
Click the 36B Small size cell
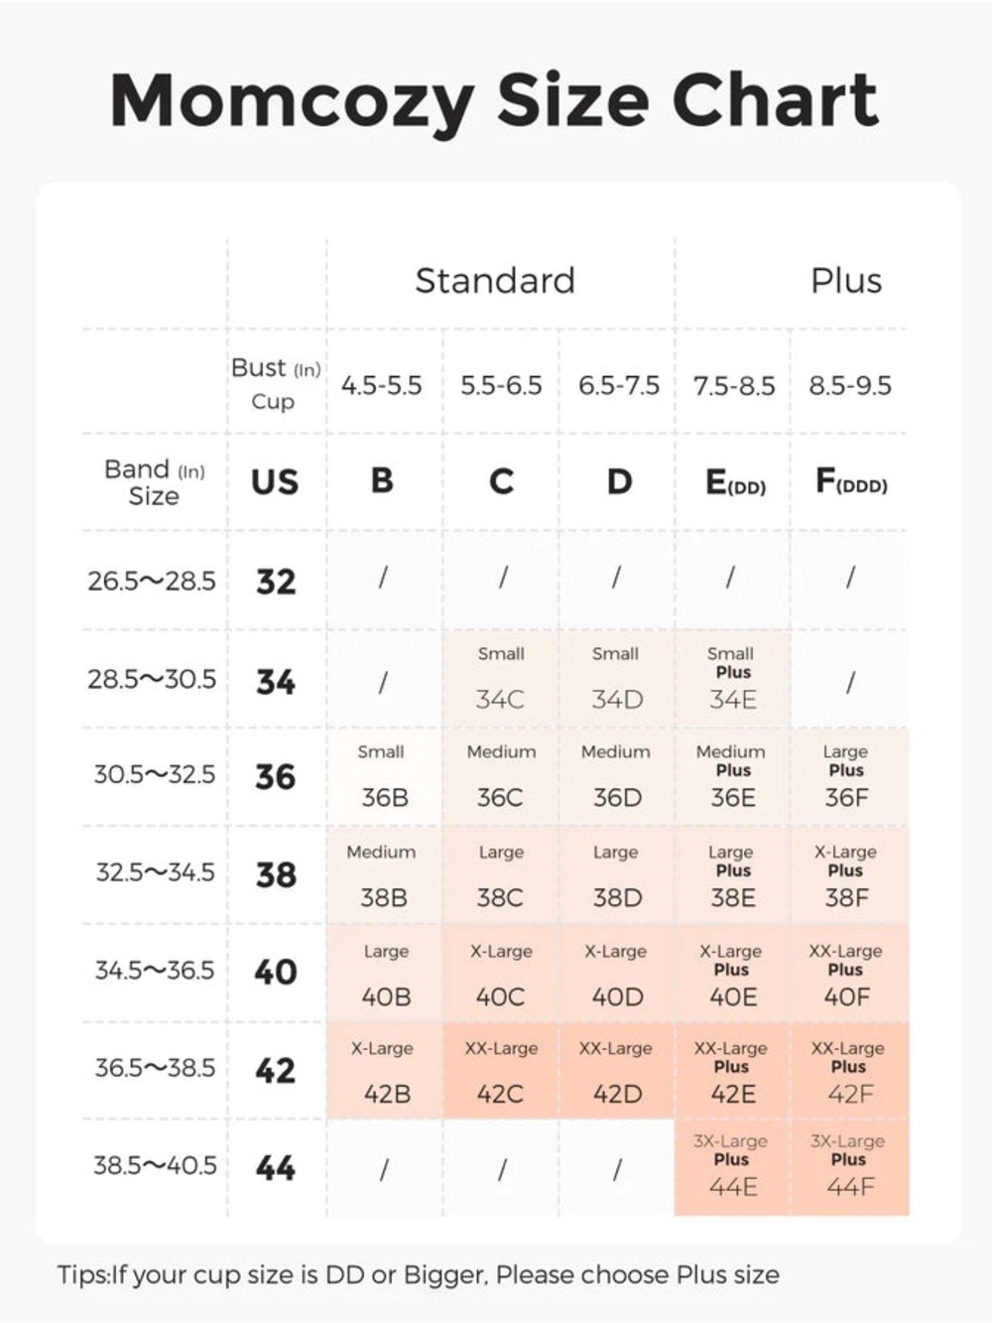pos(384,776)
